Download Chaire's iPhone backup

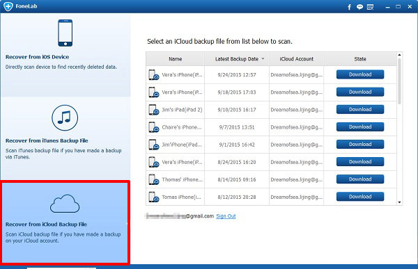pyautogui.click(x=360, y=127)
